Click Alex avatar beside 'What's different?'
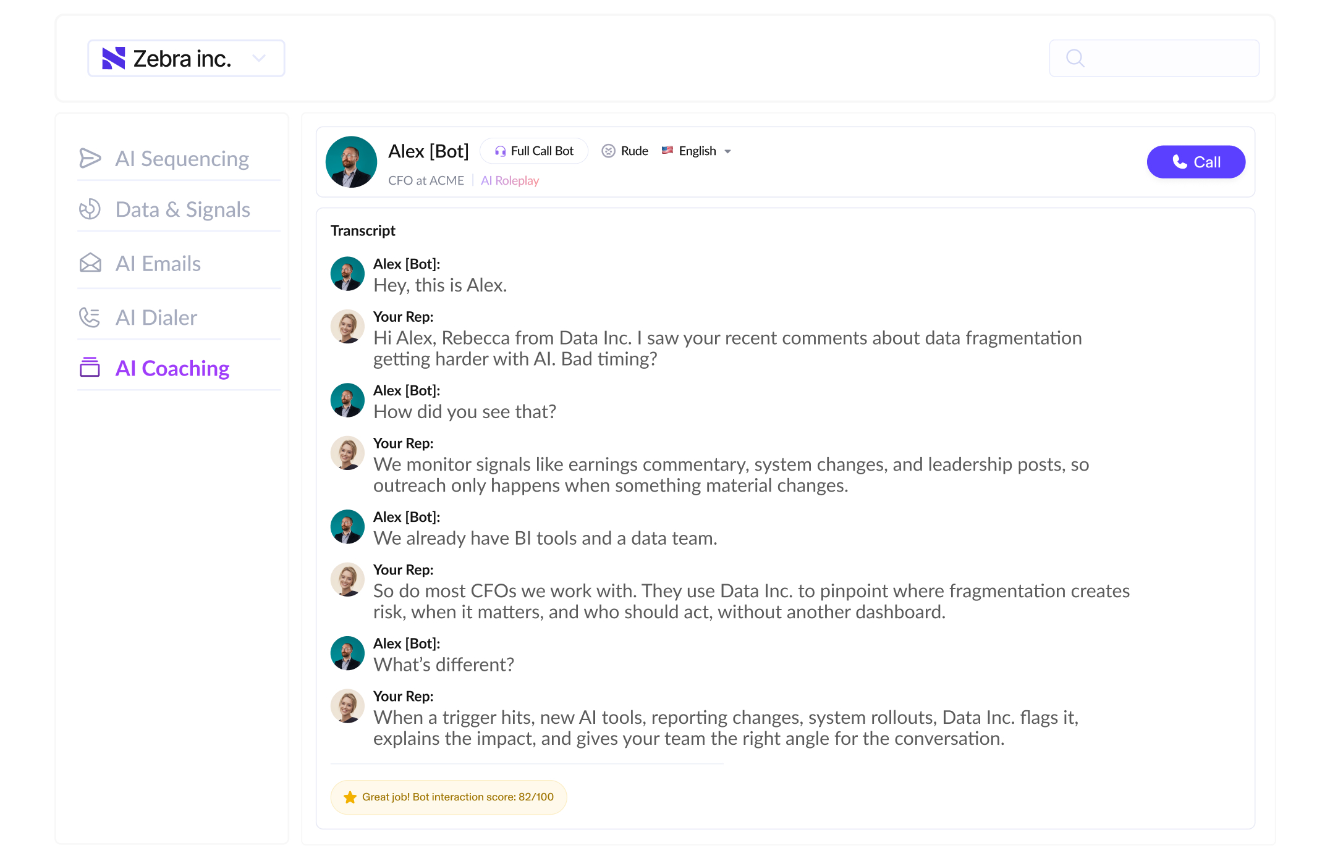The width and height of the screenshot is (1330, 856). (x=347, y=653)
